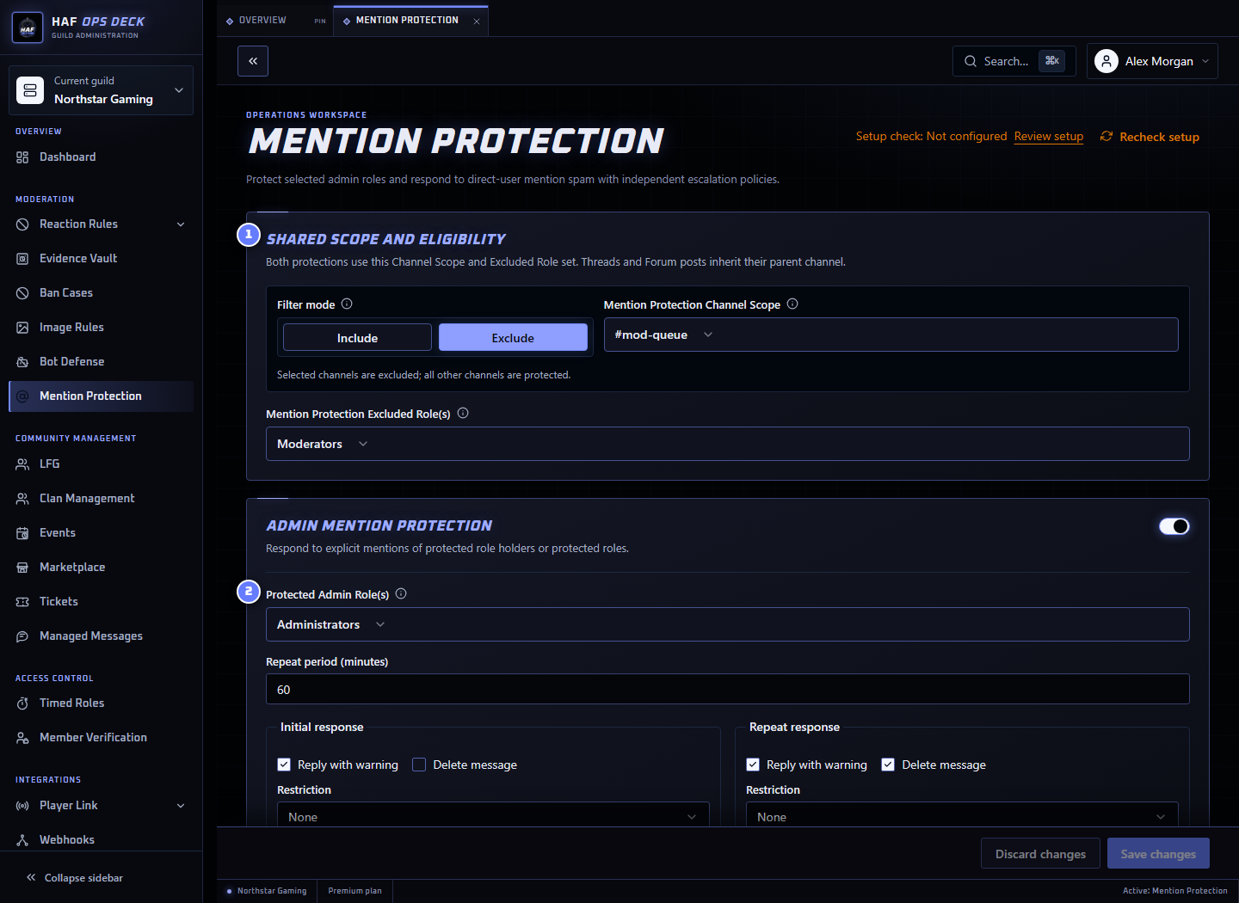Click the HAF Ops Deck logo icon
The image size is (1239, 903).
[x=28, y=28]
